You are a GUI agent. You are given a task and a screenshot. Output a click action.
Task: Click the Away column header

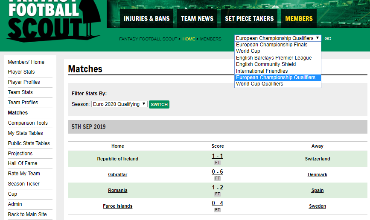318,146
